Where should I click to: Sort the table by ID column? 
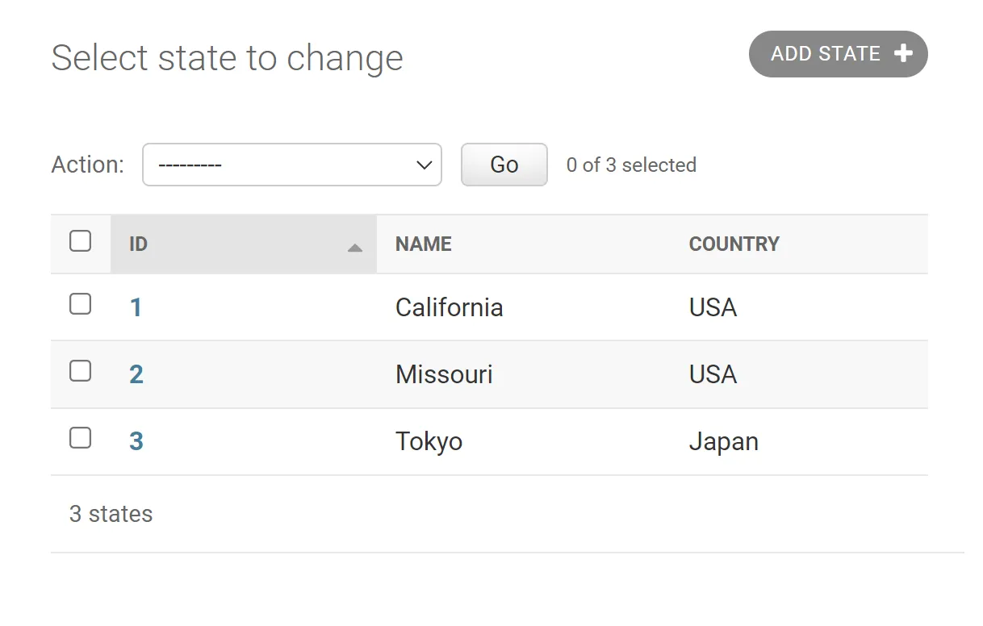pyautogui.click(x=139, y=244)
